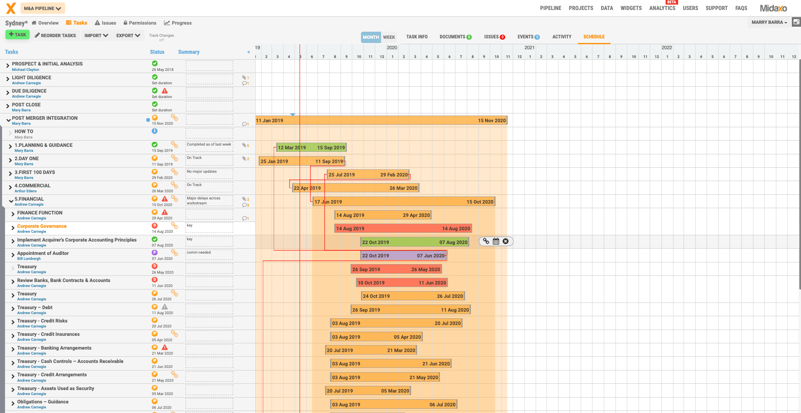
Task: Open the Marry Barra user menu
Action: (x=769, y=22)
